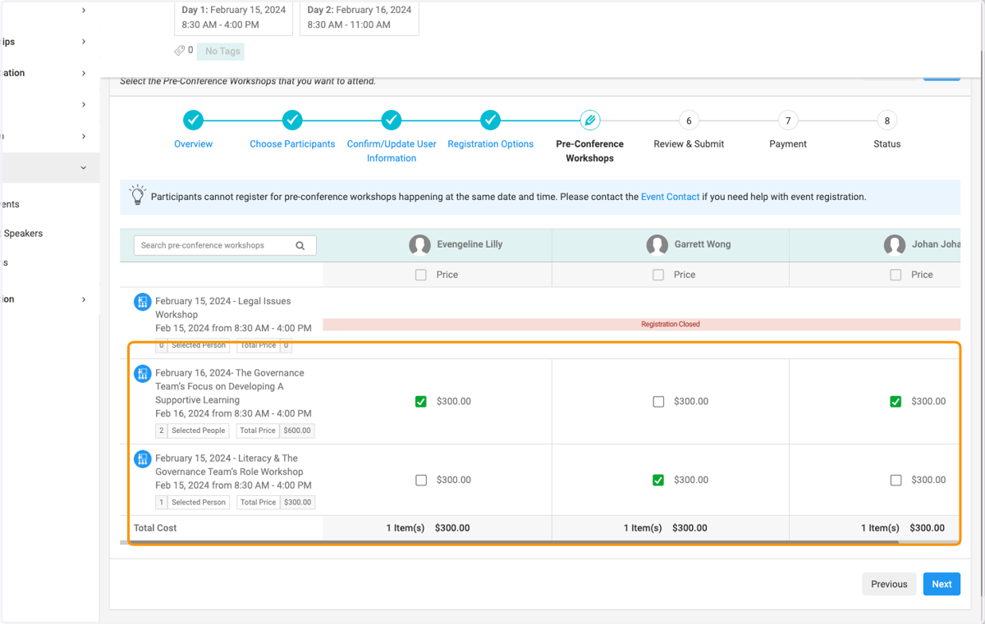Expand the top sidebar chevron item

(x=84, y=11)
